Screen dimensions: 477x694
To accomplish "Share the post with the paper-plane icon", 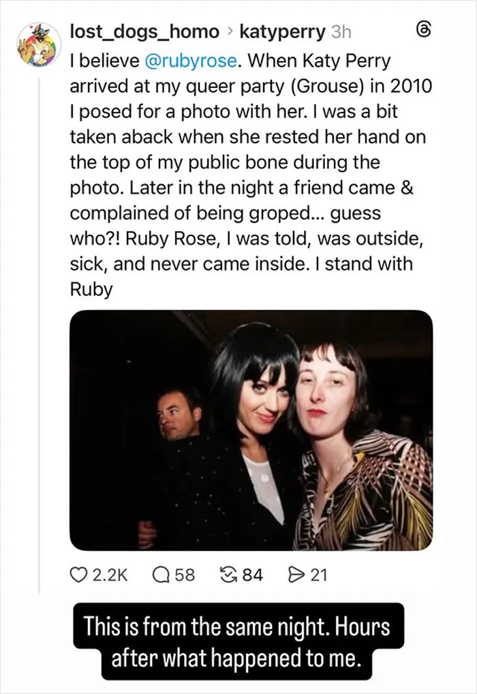I will (x=296, y=575).
